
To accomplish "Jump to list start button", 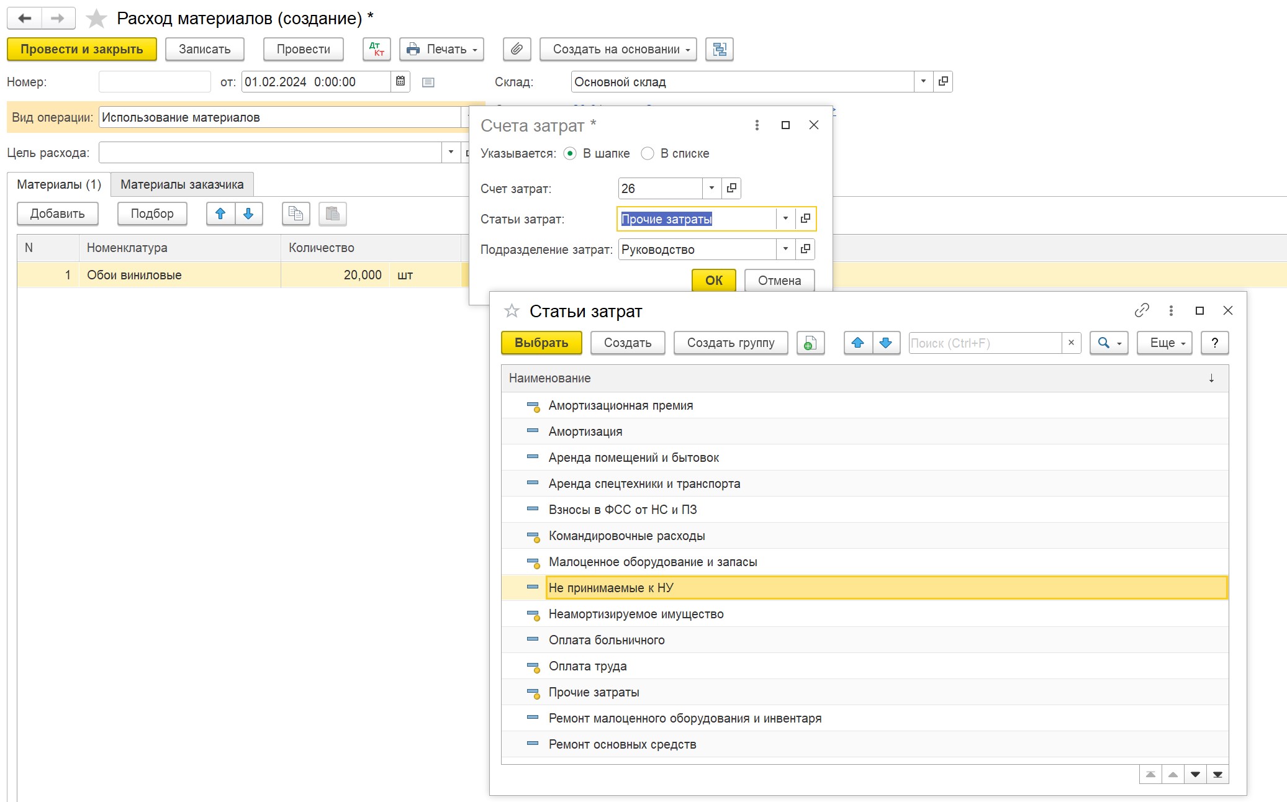I will [x=1150, y=774].
